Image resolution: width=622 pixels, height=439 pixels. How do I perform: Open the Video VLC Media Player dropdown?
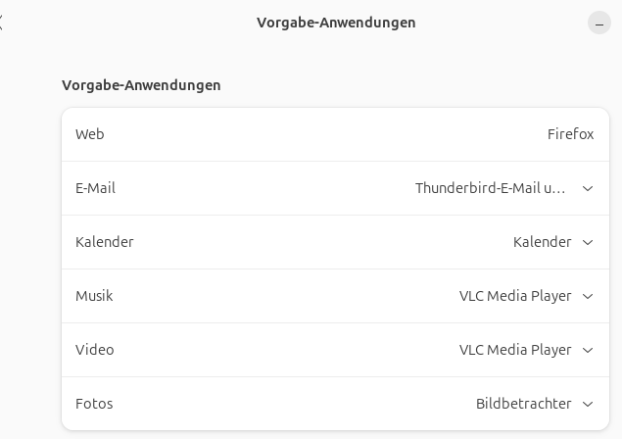[515, 350]
